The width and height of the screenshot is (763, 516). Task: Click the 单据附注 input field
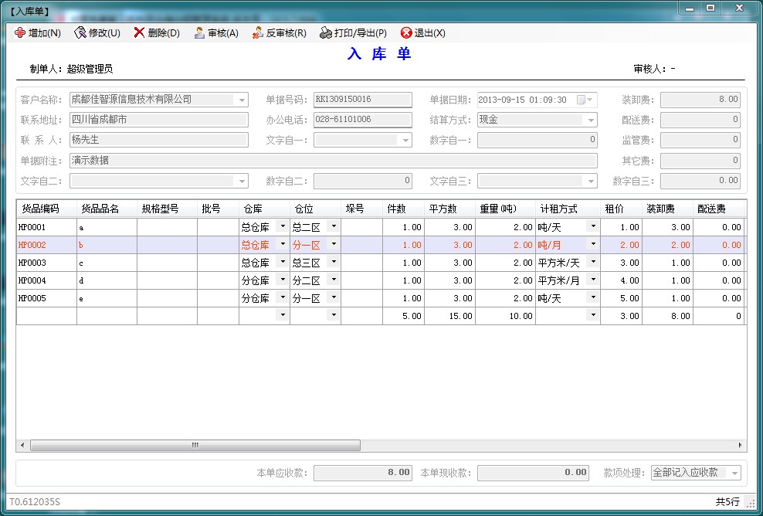coord(333,161)
